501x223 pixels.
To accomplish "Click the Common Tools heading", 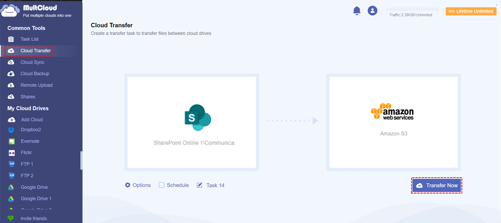I will click(26, 28).
